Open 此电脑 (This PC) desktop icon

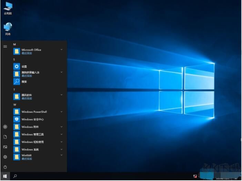(x=8, y=7)
